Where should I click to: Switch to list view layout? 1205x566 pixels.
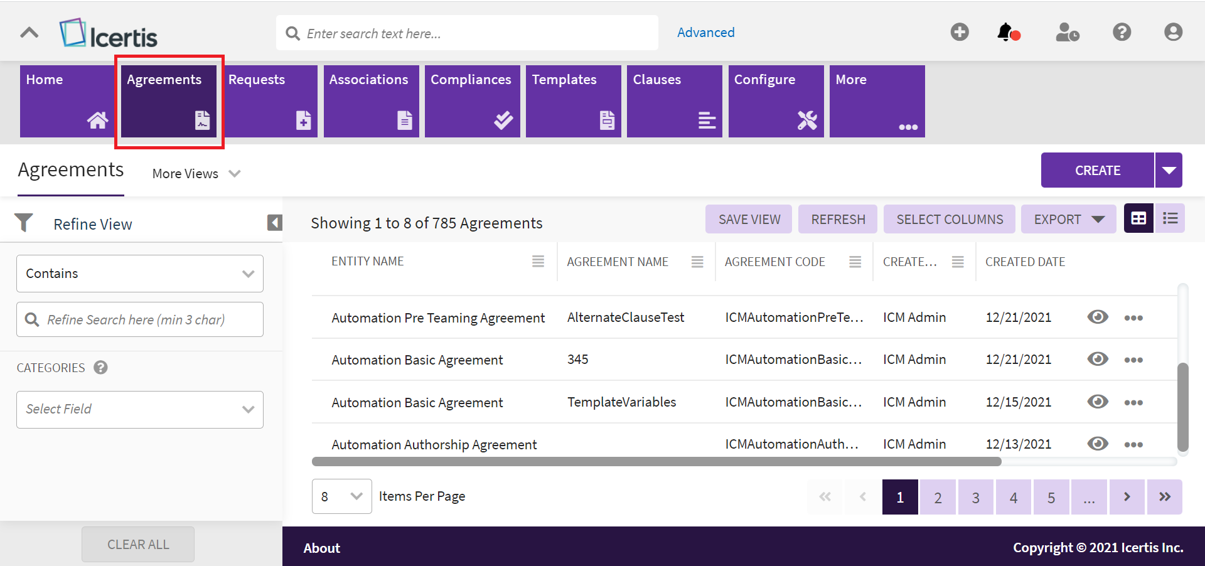(x=1170, y=218)
